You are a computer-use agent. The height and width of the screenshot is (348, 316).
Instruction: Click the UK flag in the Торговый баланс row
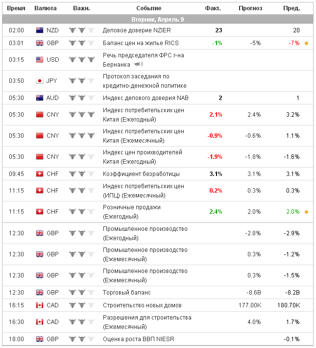[x=40, y=293]
